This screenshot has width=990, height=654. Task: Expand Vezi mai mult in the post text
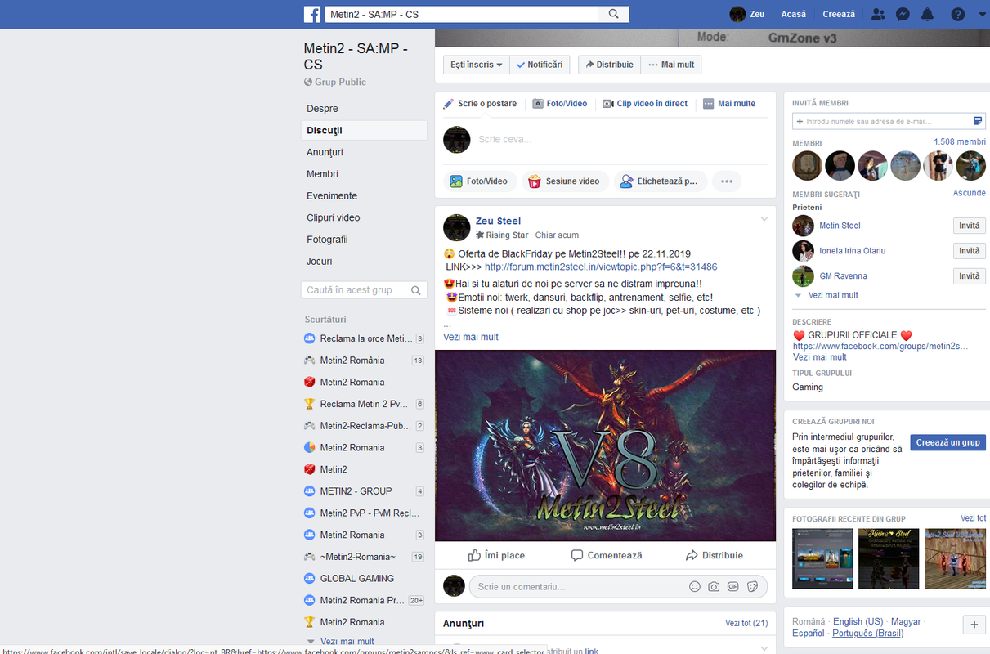471,337
